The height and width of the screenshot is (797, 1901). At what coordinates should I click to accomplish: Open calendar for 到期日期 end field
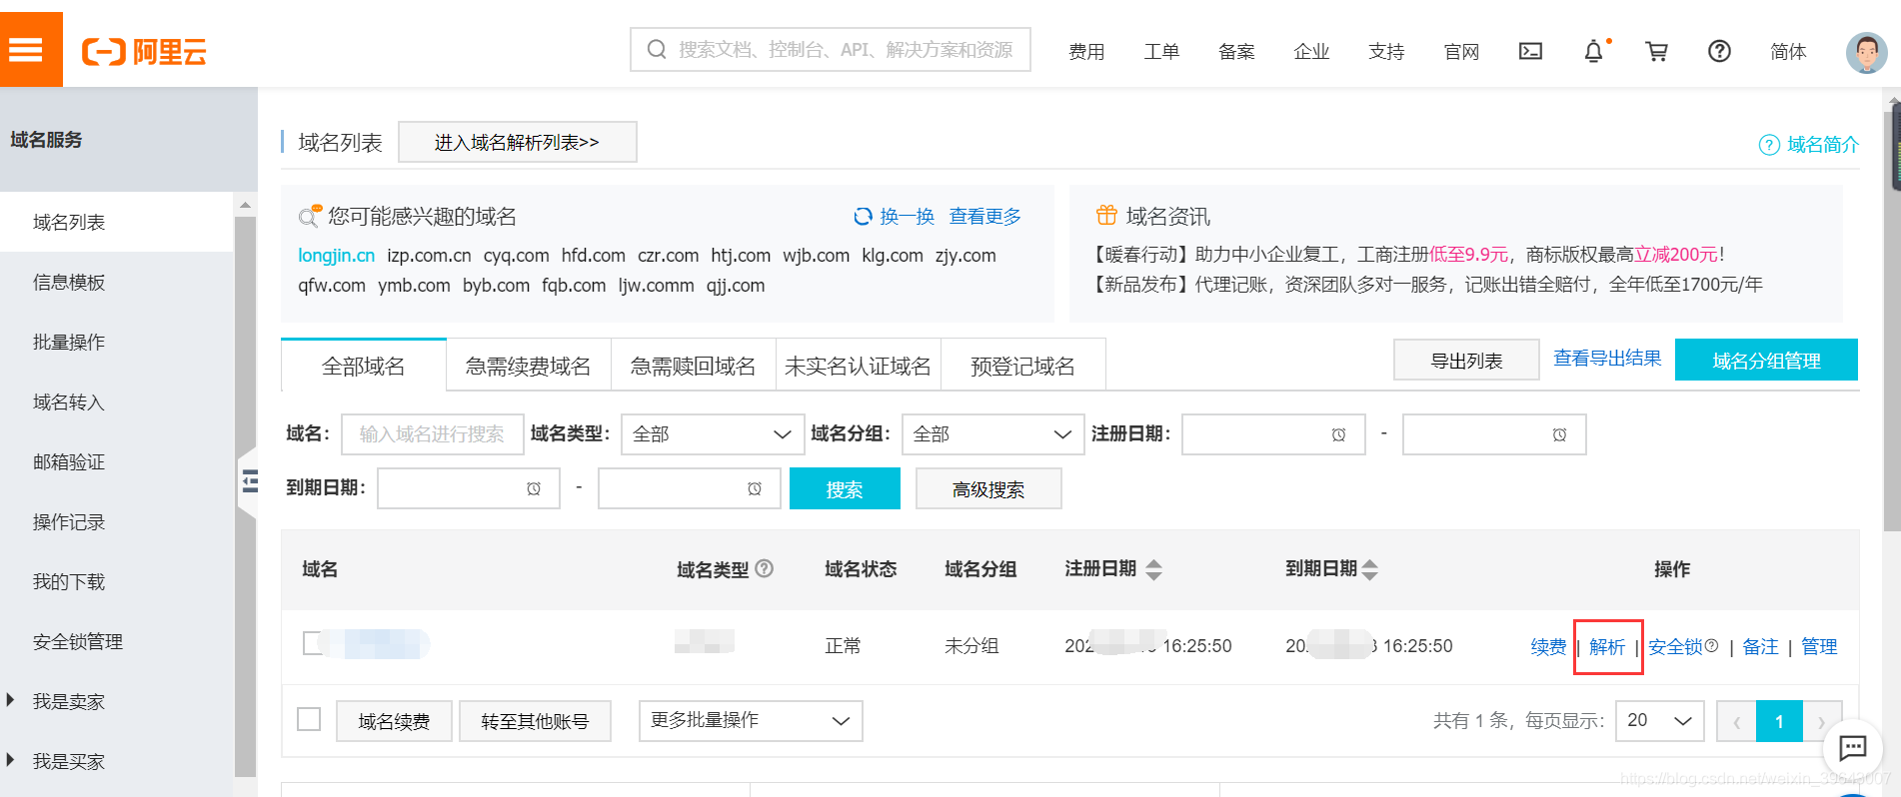click(x=755, y=488)
